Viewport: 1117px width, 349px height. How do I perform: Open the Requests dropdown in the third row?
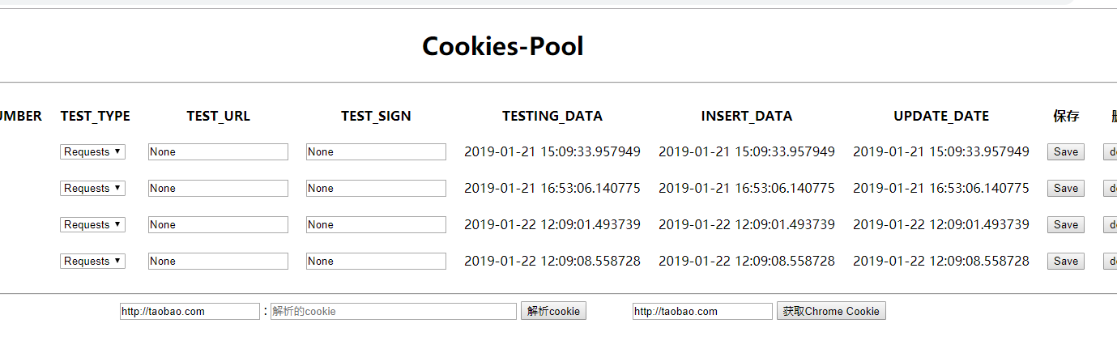92,225
